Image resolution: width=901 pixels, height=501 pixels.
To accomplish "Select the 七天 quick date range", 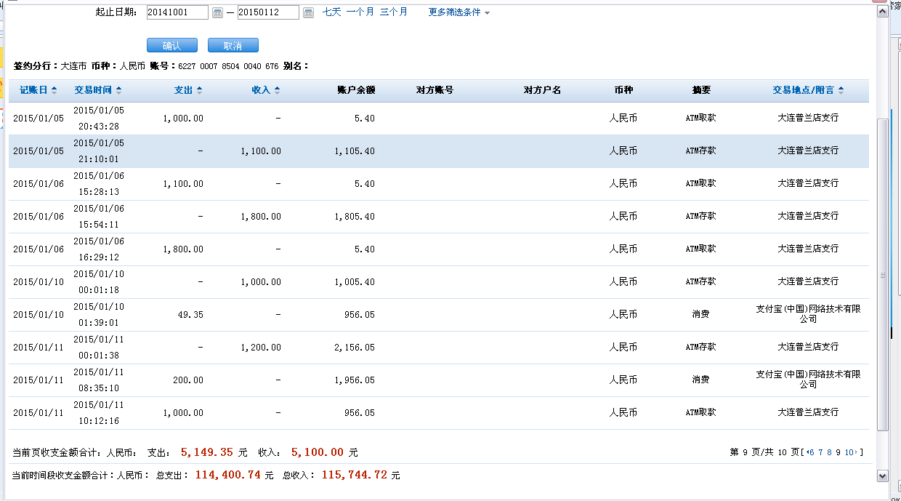I will 331,12.
